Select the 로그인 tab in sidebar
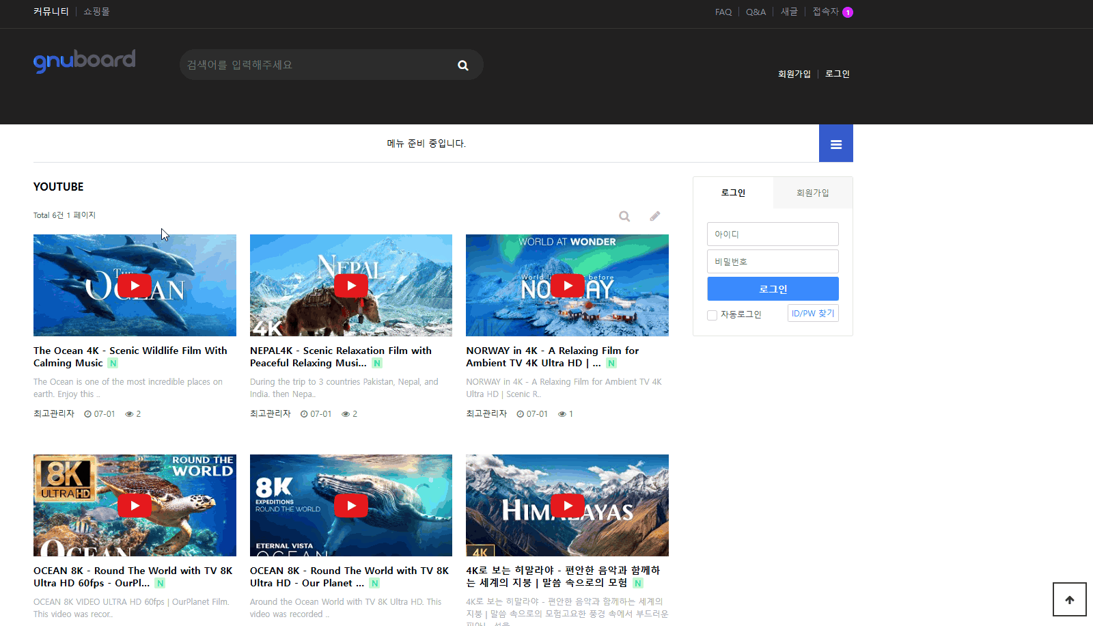This screenshot has height=626, width=1093. click(733, 193)
